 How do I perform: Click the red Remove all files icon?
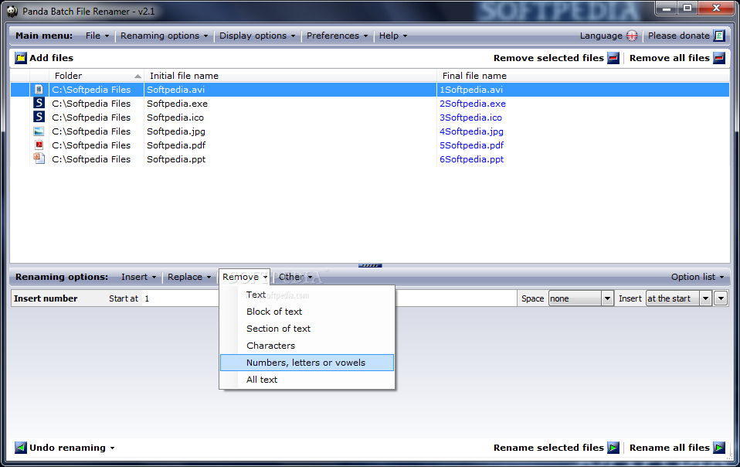click(719, 58)
